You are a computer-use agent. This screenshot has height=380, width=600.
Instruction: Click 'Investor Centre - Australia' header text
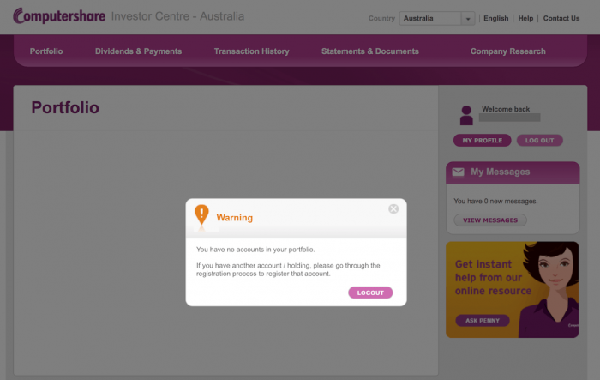(x=177, y=16)
